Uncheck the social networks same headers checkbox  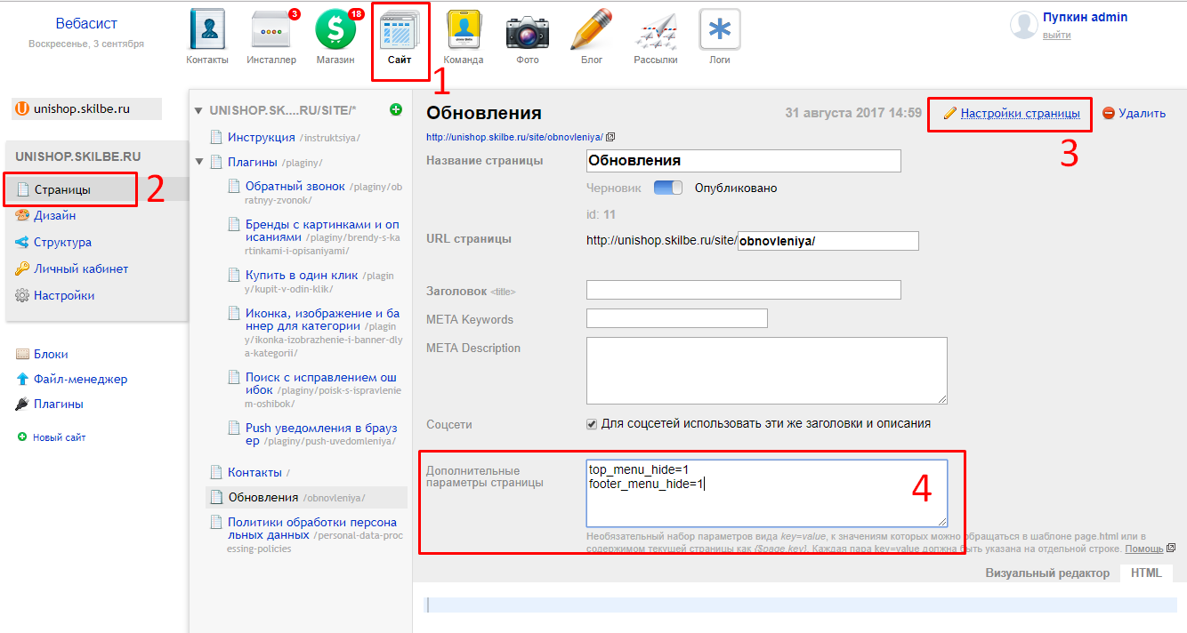coord(592,424)
